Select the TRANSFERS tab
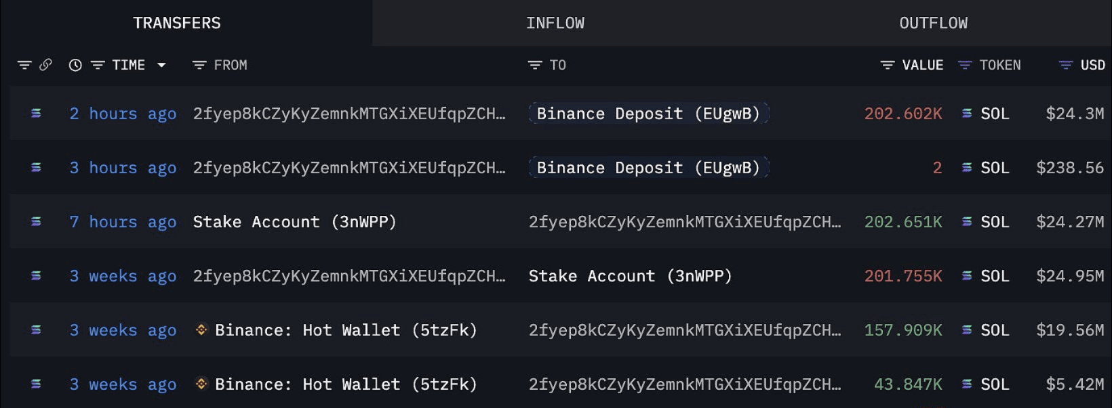This screenshot has height=408, width=1112. click(x=177, y=23)
